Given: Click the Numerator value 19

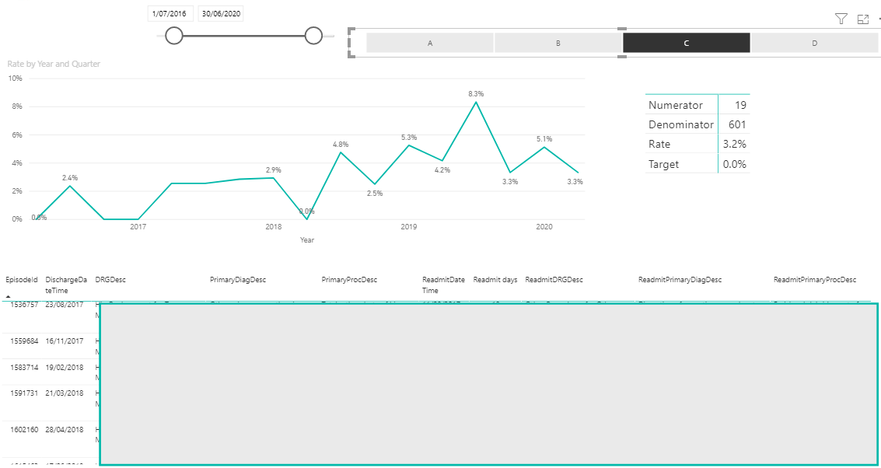Looking at the screenshot, I should (x=740, y=105).
